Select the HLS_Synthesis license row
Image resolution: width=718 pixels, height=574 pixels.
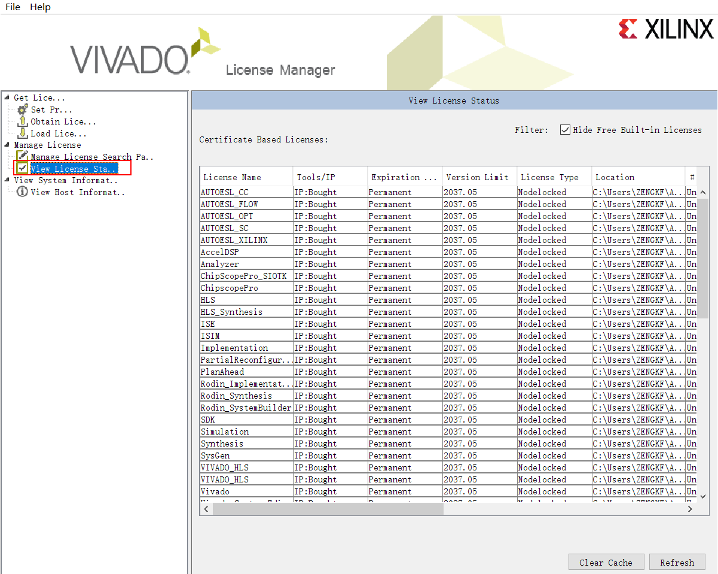coord(448,312)
